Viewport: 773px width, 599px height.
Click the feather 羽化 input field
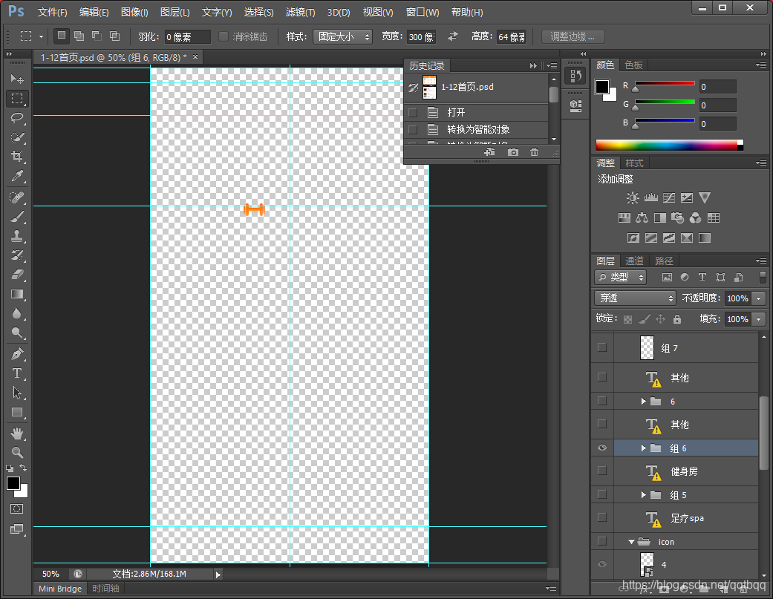tap(187, 37)
